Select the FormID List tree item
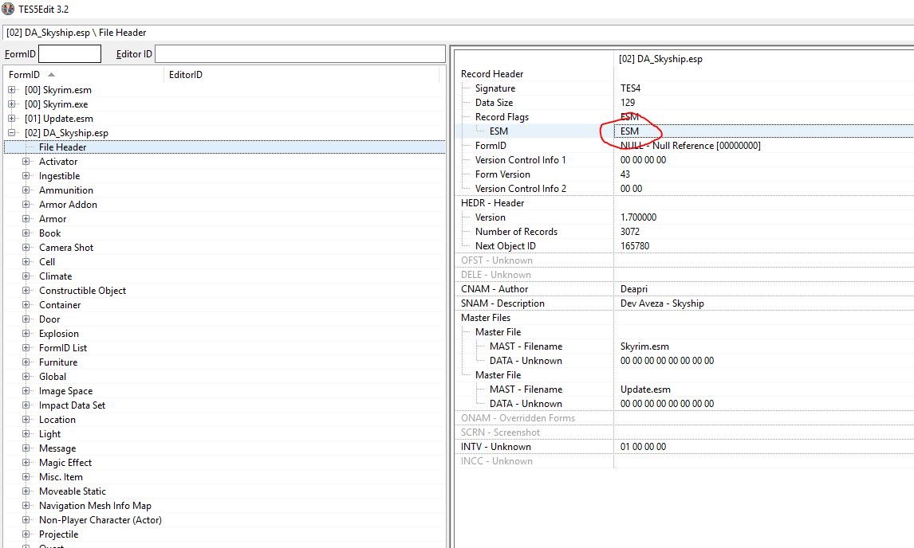The width and height of the screenshot is (914, 548). [x=63, y=347]
